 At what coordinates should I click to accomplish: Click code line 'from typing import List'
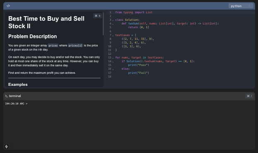tap(134, 12)
